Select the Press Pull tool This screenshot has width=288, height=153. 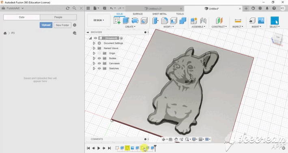pyautogui.click(x=155, y=21)
